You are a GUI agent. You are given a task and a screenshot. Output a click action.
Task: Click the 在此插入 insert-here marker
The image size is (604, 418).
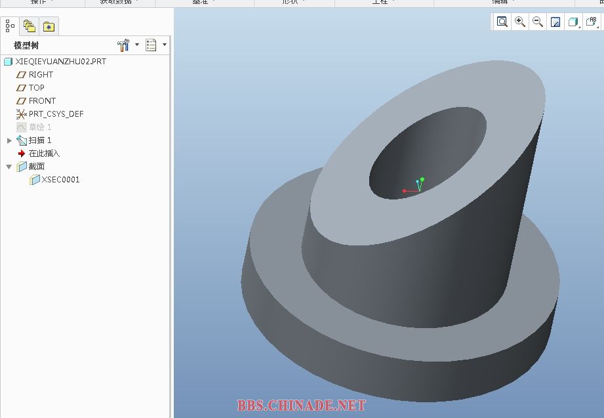[x=39, y=153]
